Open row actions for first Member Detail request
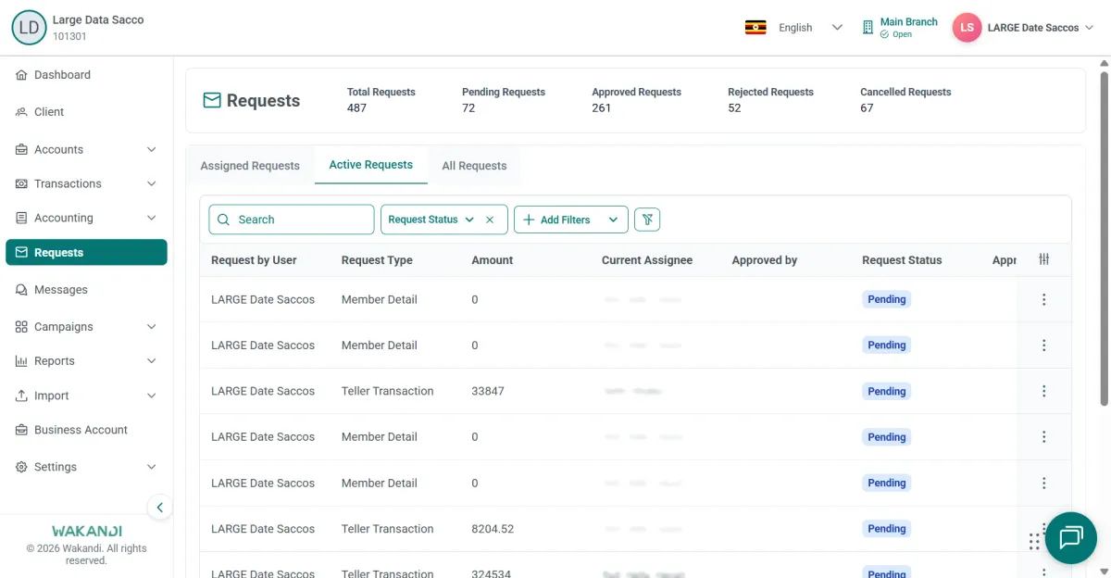Viewport: 1111px width, 578px height. point(1044,299)
